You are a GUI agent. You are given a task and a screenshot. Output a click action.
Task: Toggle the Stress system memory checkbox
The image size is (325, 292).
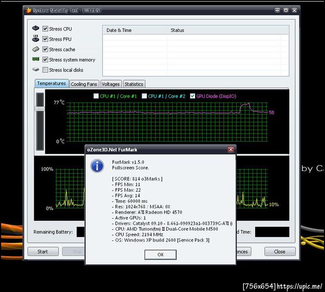45,60
